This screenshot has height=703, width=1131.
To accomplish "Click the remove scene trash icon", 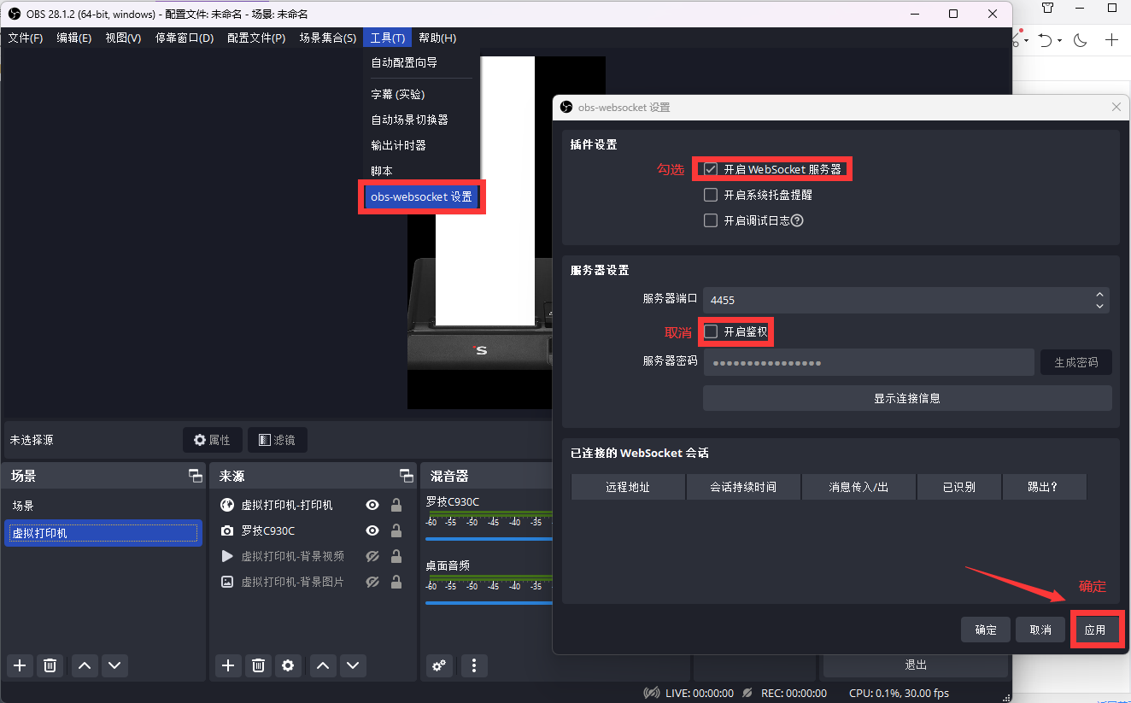I will coord(50,665).
